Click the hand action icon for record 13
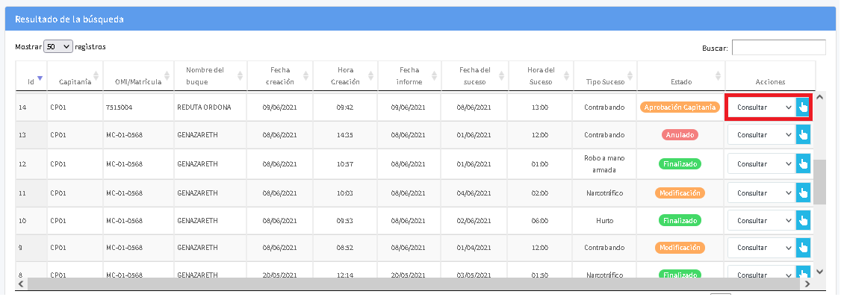This screenshot has height=300, width=844. [804, 135]
